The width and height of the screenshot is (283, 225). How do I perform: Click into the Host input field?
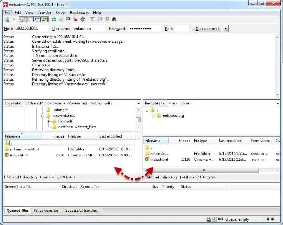[31, 29]
